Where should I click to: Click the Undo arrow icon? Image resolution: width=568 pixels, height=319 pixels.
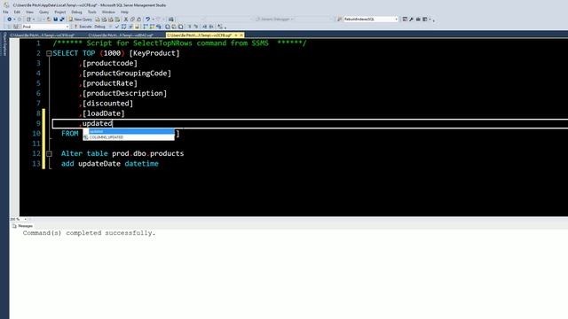click(x=147, y=19)
